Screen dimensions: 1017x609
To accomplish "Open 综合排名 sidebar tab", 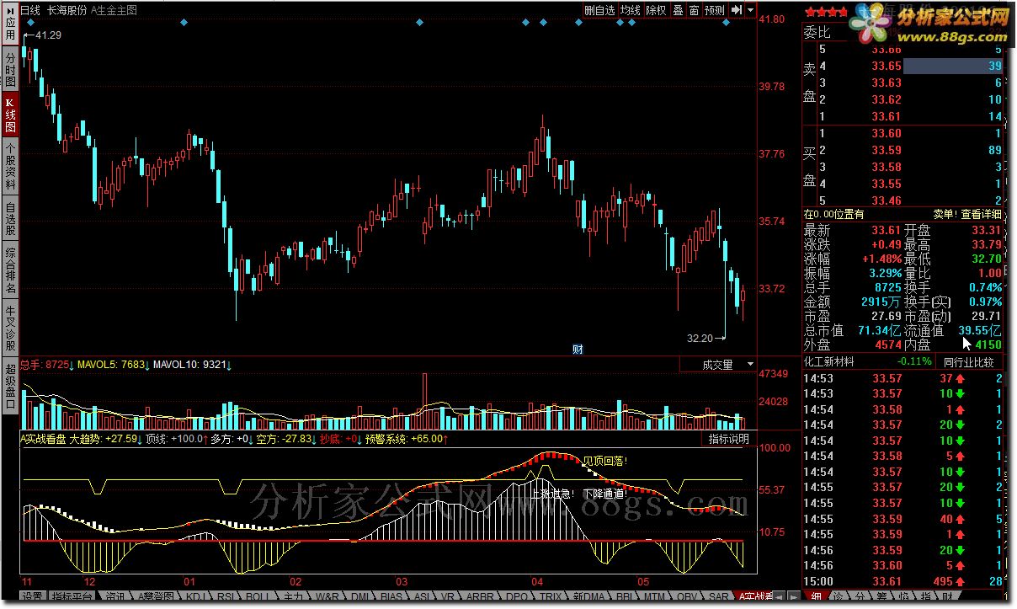I will pos(10,270).
